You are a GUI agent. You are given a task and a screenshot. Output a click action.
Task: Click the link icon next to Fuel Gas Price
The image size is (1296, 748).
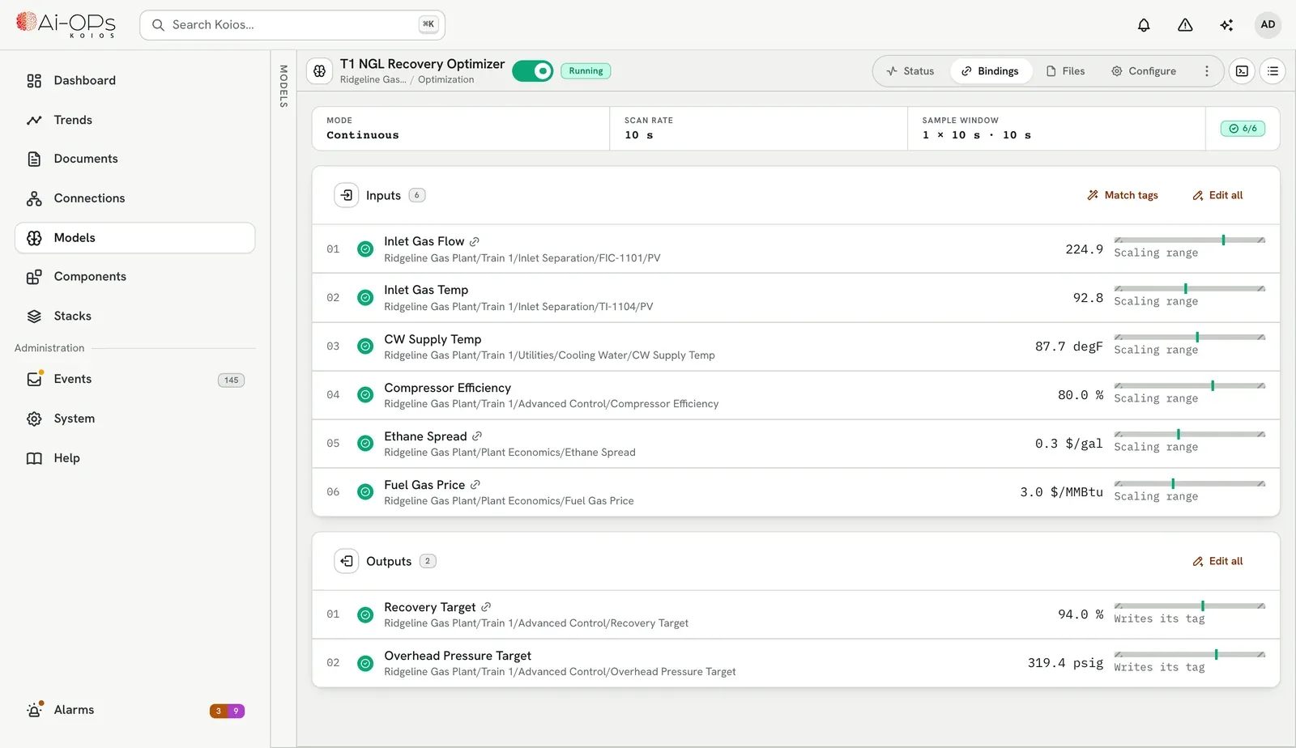pos(475,485)
